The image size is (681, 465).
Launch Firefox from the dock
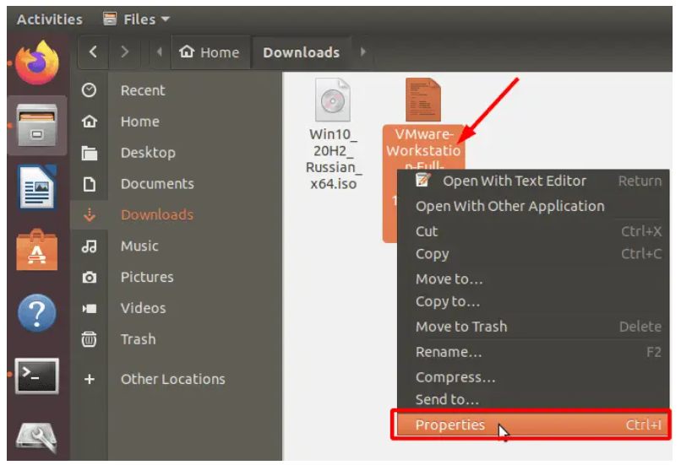click(37, 62)
